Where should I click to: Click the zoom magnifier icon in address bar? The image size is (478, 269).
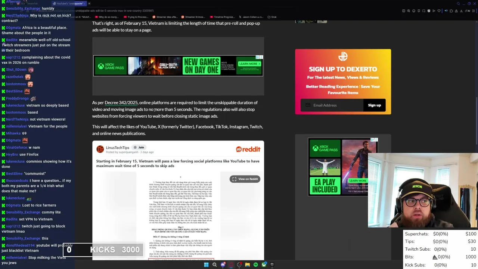pyautogui.click(x=409, y=11)
